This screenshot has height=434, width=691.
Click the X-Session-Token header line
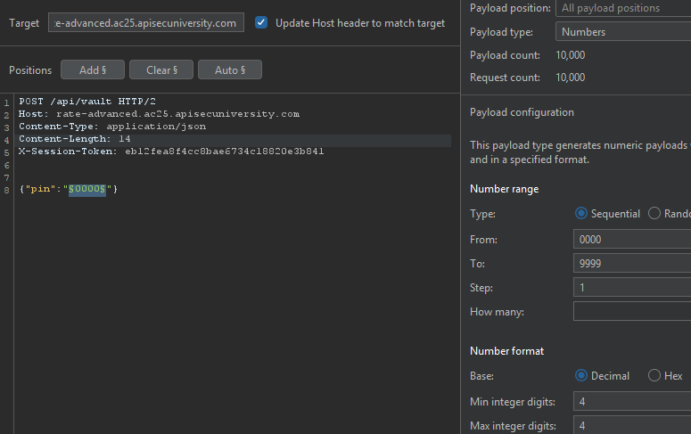[171, 151]
